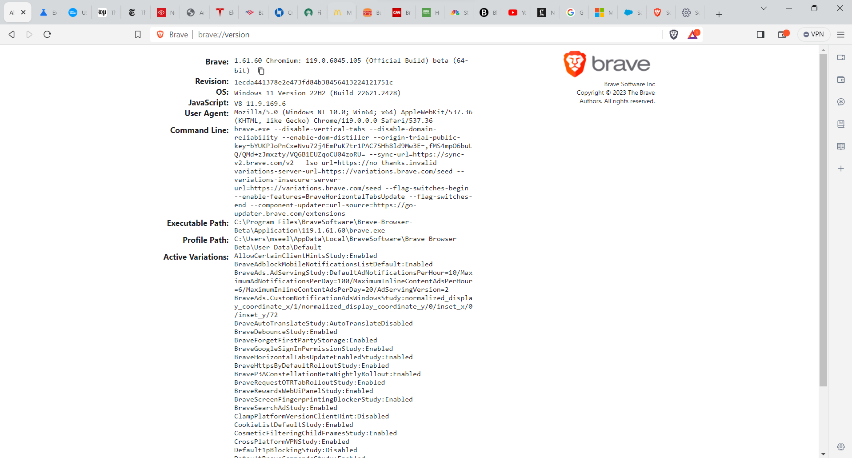The width and height of the screenshot is (852, 458).
Task: Toggle the sidebar panel button
Action: point(760,35)
